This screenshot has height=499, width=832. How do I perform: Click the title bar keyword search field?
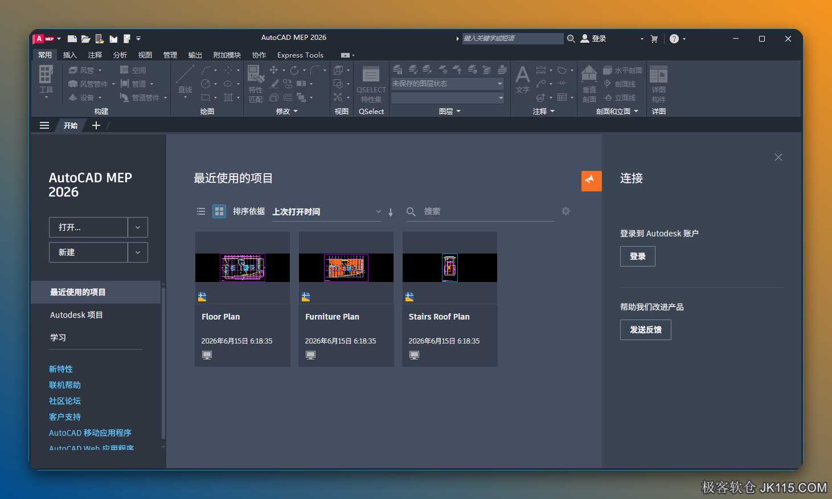click(x=513, y=39)
